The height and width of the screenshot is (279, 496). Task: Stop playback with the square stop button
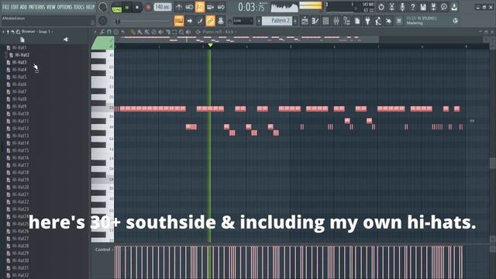click(137, 7)
